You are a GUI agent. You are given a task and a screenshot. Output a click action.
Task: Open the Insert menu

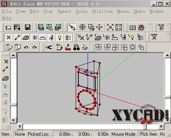coord(64,11)
